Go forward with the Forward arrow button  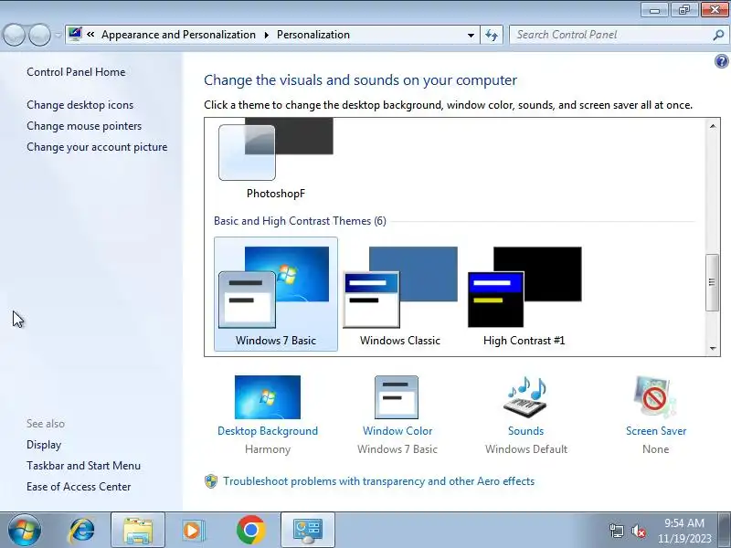pyautogui.click(x=40, y=35)
